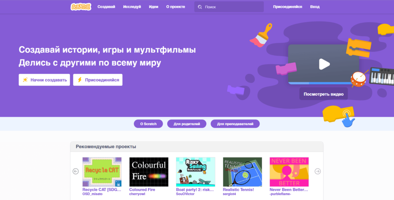
Task: Click the sparkle icon on Начни создавать
Action: pyautogui.click(x=25, y=79)
